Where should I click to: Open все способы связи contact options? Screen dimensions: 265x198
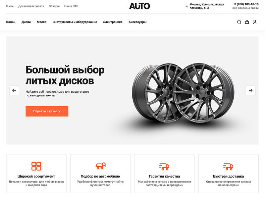click(x=245, y=8)
